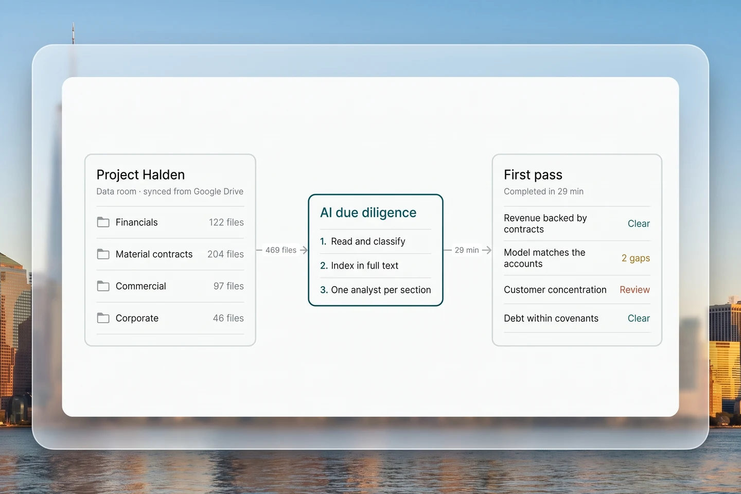
Task: Click the '29 min' connector label
Action: (467, 250)
